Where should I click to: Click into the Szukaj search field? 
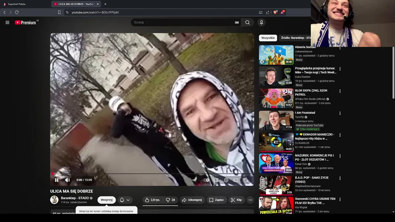click(184, 23)
